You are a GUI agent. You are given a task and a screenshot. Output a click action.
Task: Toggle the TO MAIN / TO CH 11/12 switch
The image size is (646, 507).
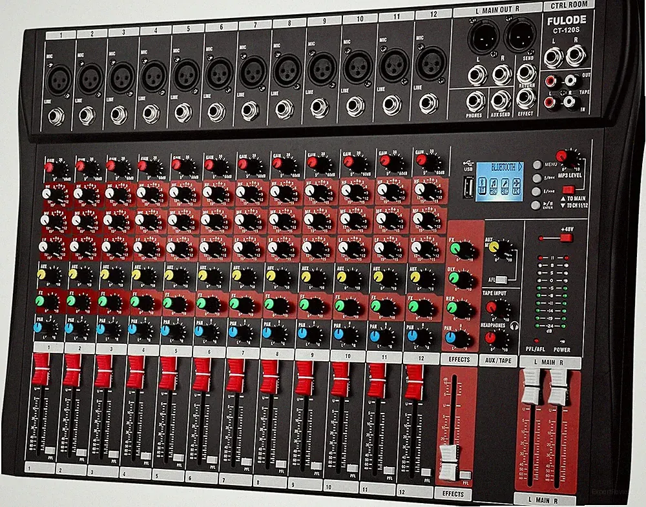(x=568, y=190)
